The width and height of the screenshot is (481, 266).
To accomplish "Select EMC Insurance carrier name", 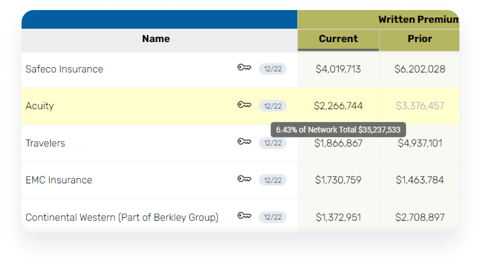I will coord(59,180).
